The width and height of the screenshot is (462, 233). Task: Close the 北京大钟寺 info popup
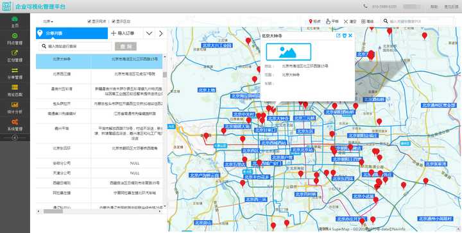tap(350, 36)
